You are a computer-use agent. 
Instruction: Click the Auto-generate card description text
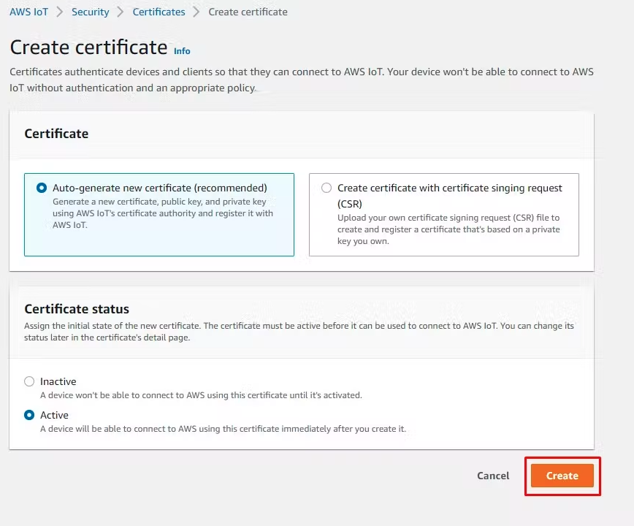click(163, 213)
